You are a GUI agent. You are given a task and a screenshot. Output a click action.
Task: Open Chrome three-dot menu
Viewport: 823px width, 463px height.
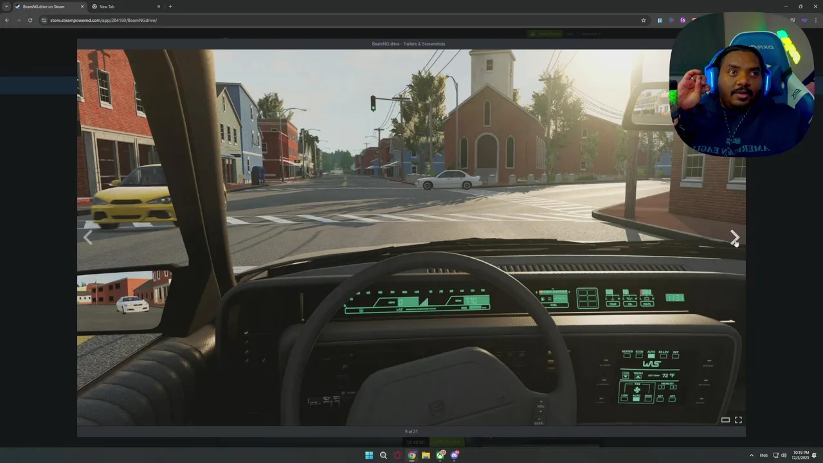(815, 20)
